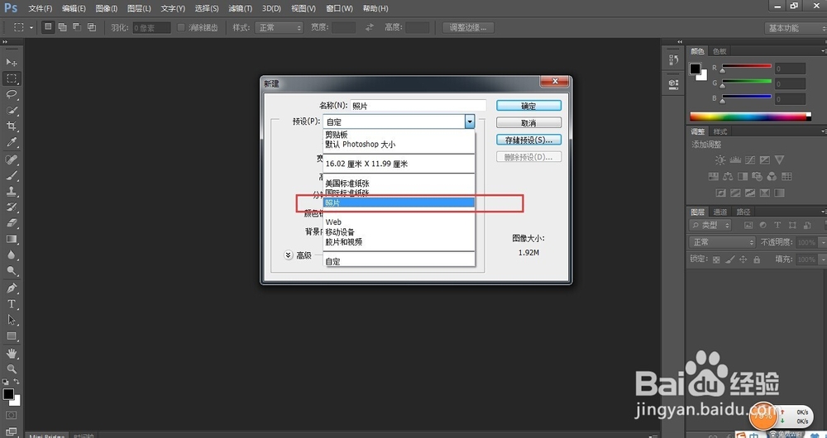
Task: Select the Zoom tool in toolbox
Action: [12, 369]
